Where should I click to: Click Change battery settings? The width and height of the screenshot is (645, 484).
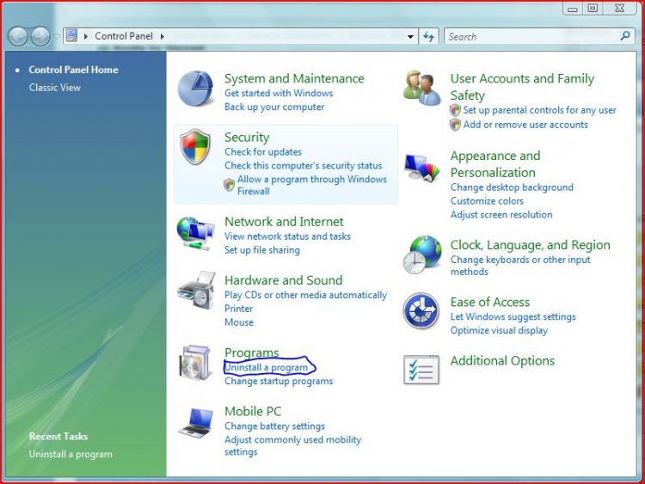pyautogui.click(x=274, y=426)
